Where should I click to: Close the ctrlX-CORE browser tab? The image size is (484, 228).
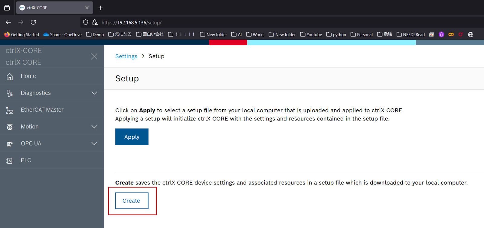coord(87,8)
